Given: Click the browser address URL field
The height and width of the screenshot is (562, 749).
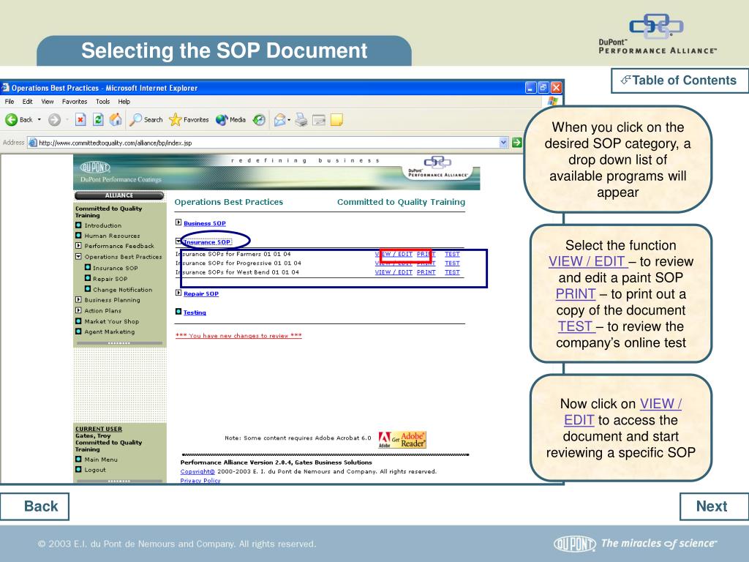Looking at the screenshot, I should [x=268, y=143].
